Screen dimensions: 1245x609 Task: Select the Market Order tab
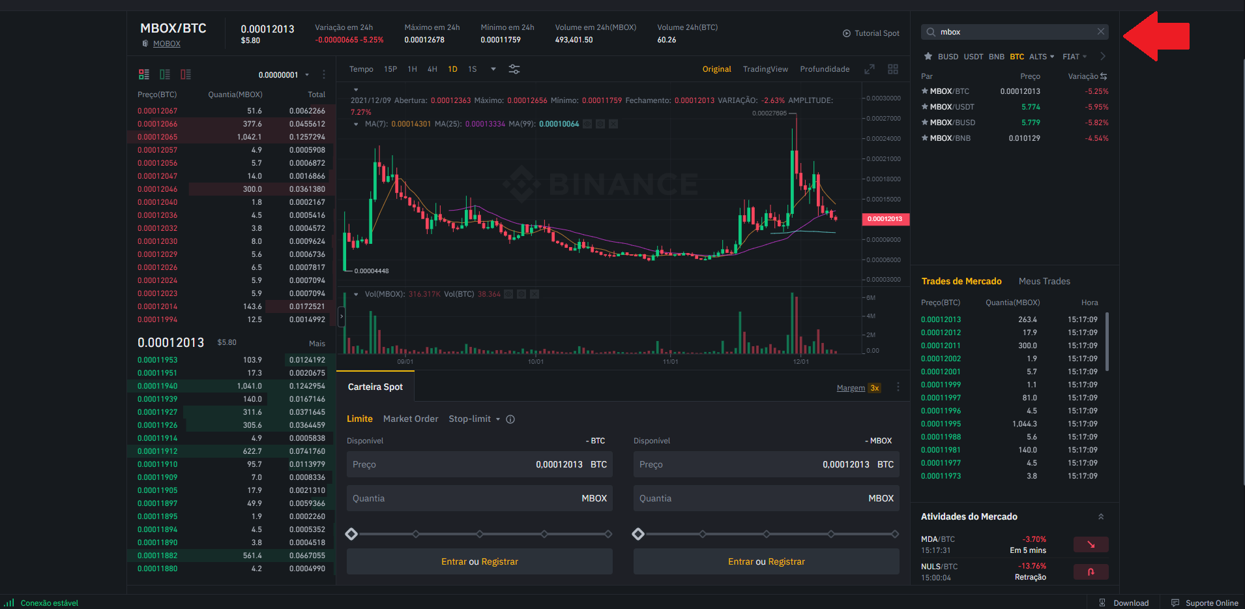click(x=411, y=419)
